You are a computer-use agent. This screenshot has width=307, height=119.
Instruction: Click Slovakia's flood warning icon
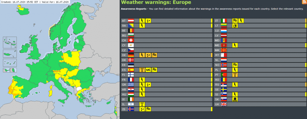(235, 99)
